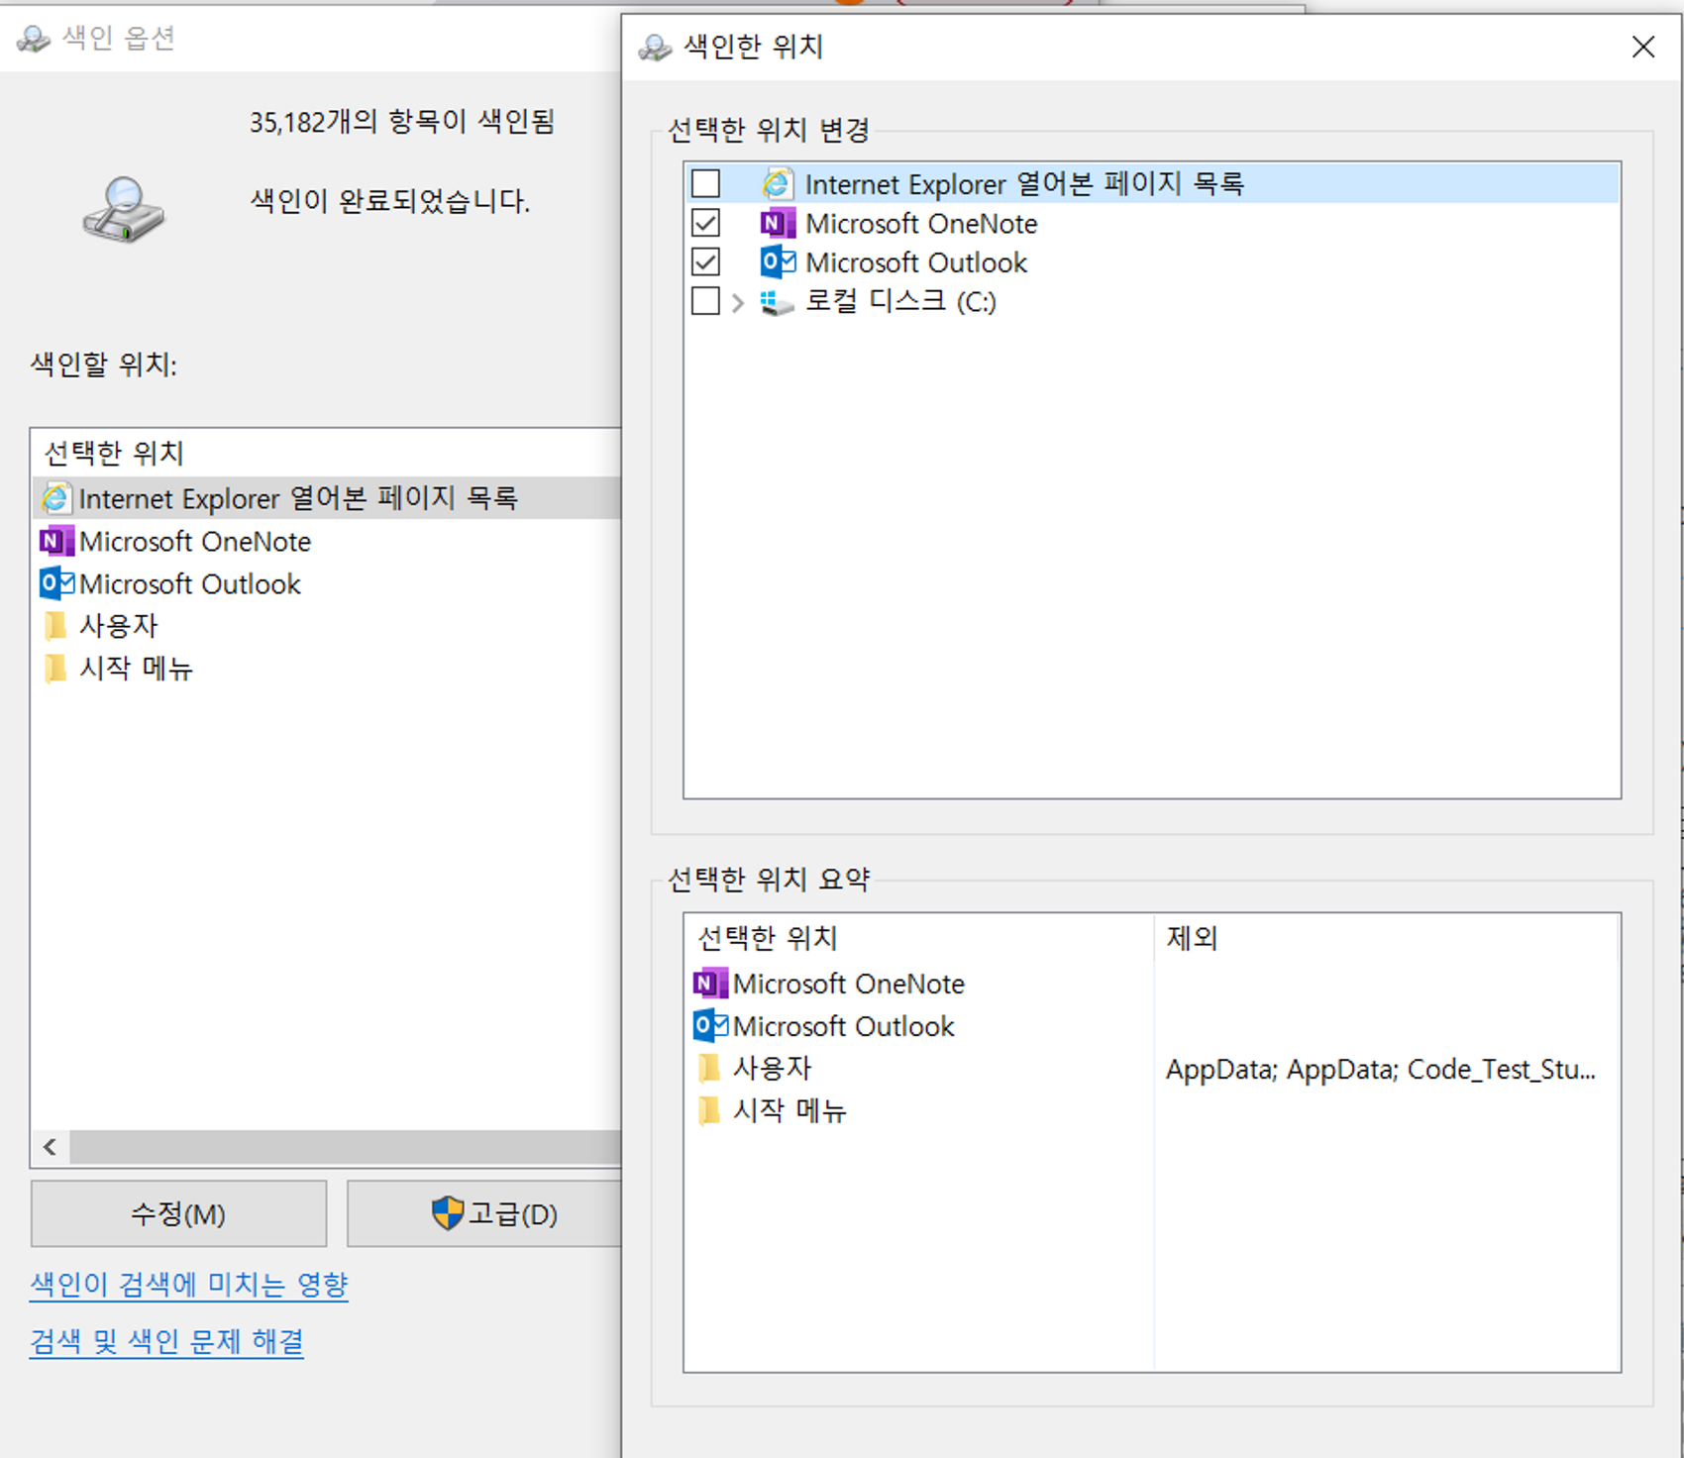The height and width of the screenshot is (1458, 1684).
Task: Click OneNote icon in the summary list
Action: [710, 984]
